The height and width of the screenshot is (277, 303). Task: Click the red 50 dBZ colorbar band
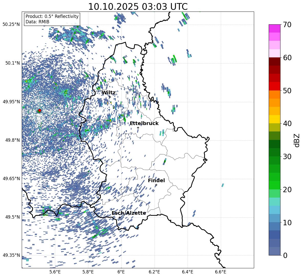[x=274, y=86]
